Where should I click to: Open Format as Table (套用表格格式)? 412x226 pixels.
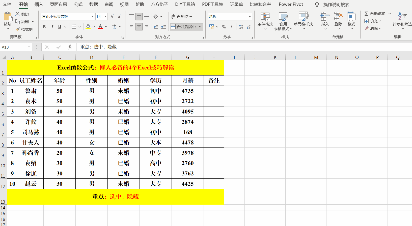coord(283,21)
